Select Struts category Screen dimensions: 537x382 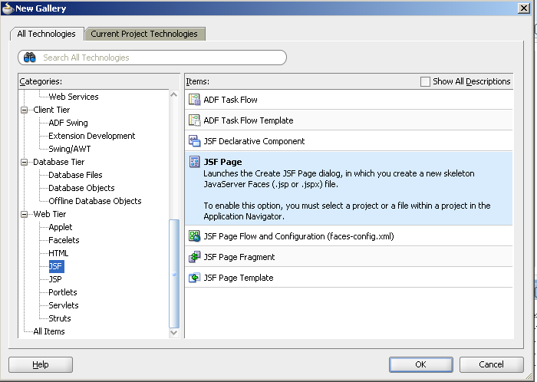[60, 318]
